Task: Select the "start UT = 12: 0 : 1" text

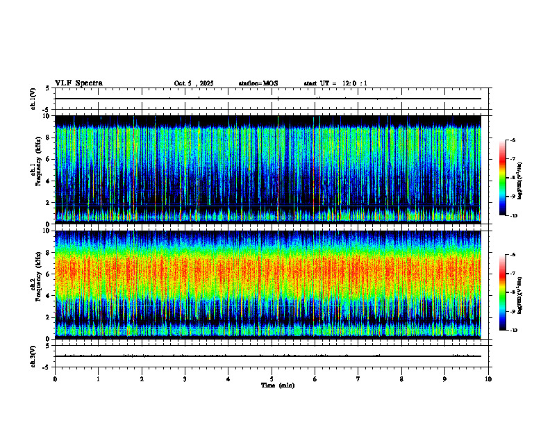Action: point(335,83)
